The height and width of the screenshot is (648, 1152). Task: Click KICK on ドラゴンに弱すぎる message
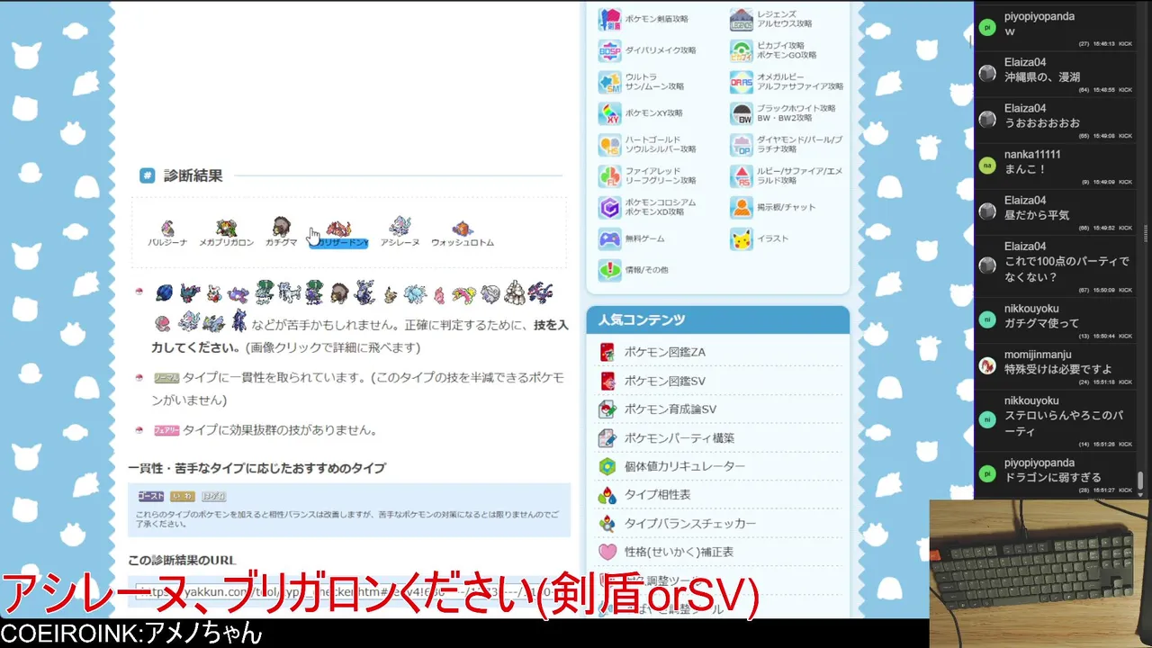tap(1125, 490)
